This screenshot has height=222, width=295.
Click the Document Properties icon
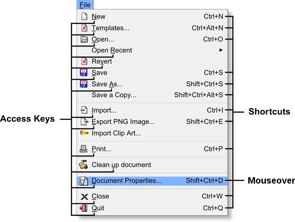click(84, 181)
